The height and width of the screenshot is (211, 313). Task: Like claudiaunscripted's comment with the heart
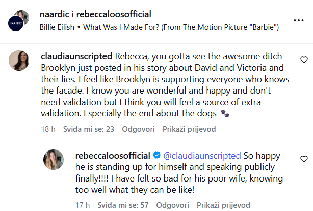pyautogui.click(x=304, y=59)
